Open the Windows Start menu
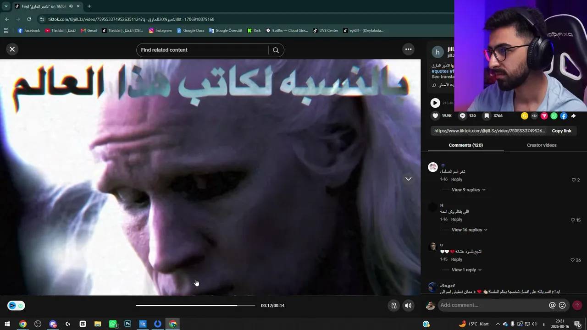Viewport: 587px width, 330px height. (x=7, y=324)
